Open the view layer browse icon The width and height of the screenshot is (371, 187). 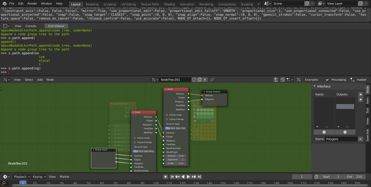tap(321, 4)
